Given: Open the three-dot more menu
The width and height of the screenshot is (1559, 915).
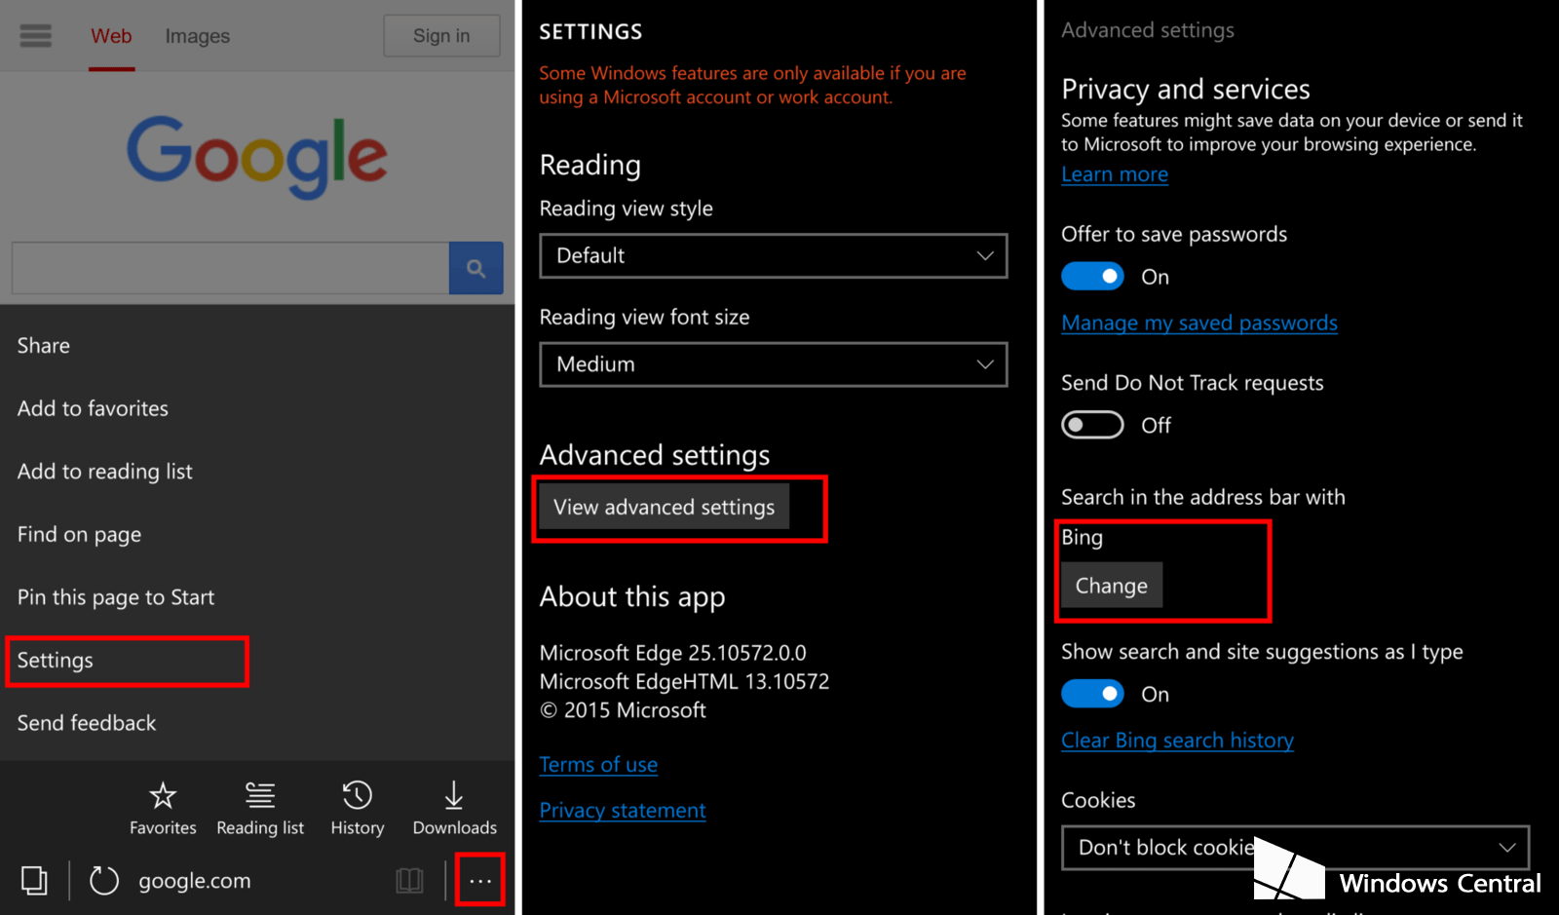Looking at the screenshot, I should click(x=480, y=881).
